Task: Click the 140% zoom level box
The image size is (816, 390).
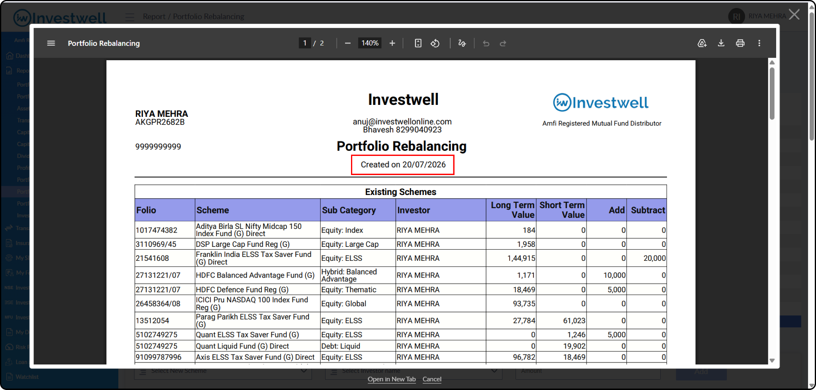Action: coord(370,43)
